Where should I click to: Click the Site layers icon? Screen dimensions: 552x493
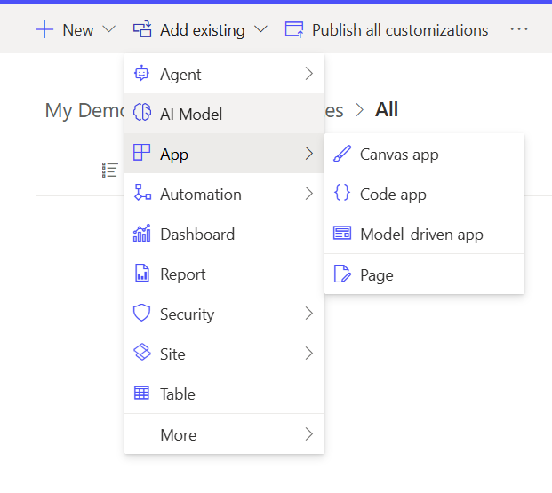142,353
